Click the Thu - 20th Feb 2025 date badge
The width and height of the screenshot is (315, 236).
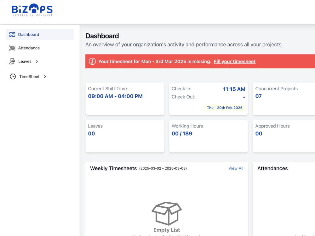click(225, 108)
